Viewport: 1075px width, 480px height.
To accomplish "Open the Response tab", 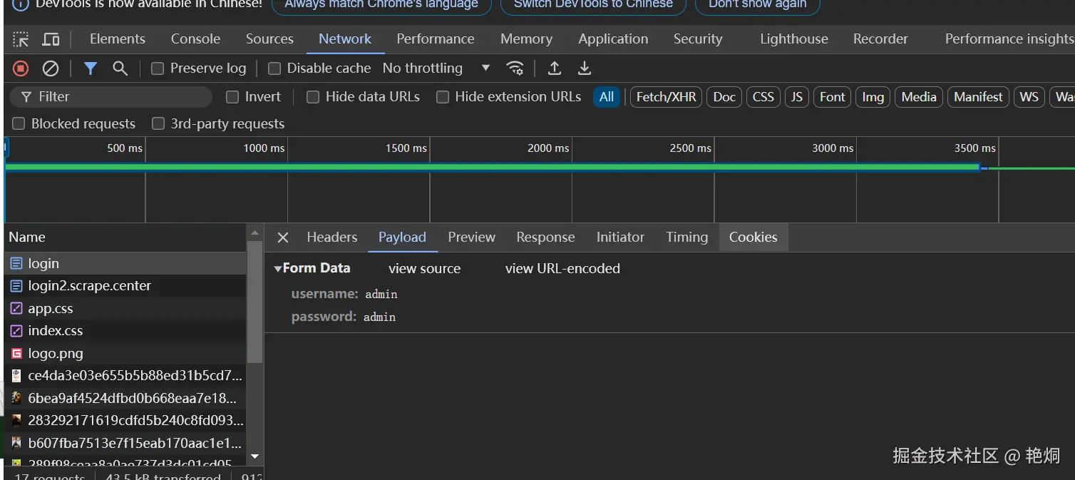I will tap(545, 238).
